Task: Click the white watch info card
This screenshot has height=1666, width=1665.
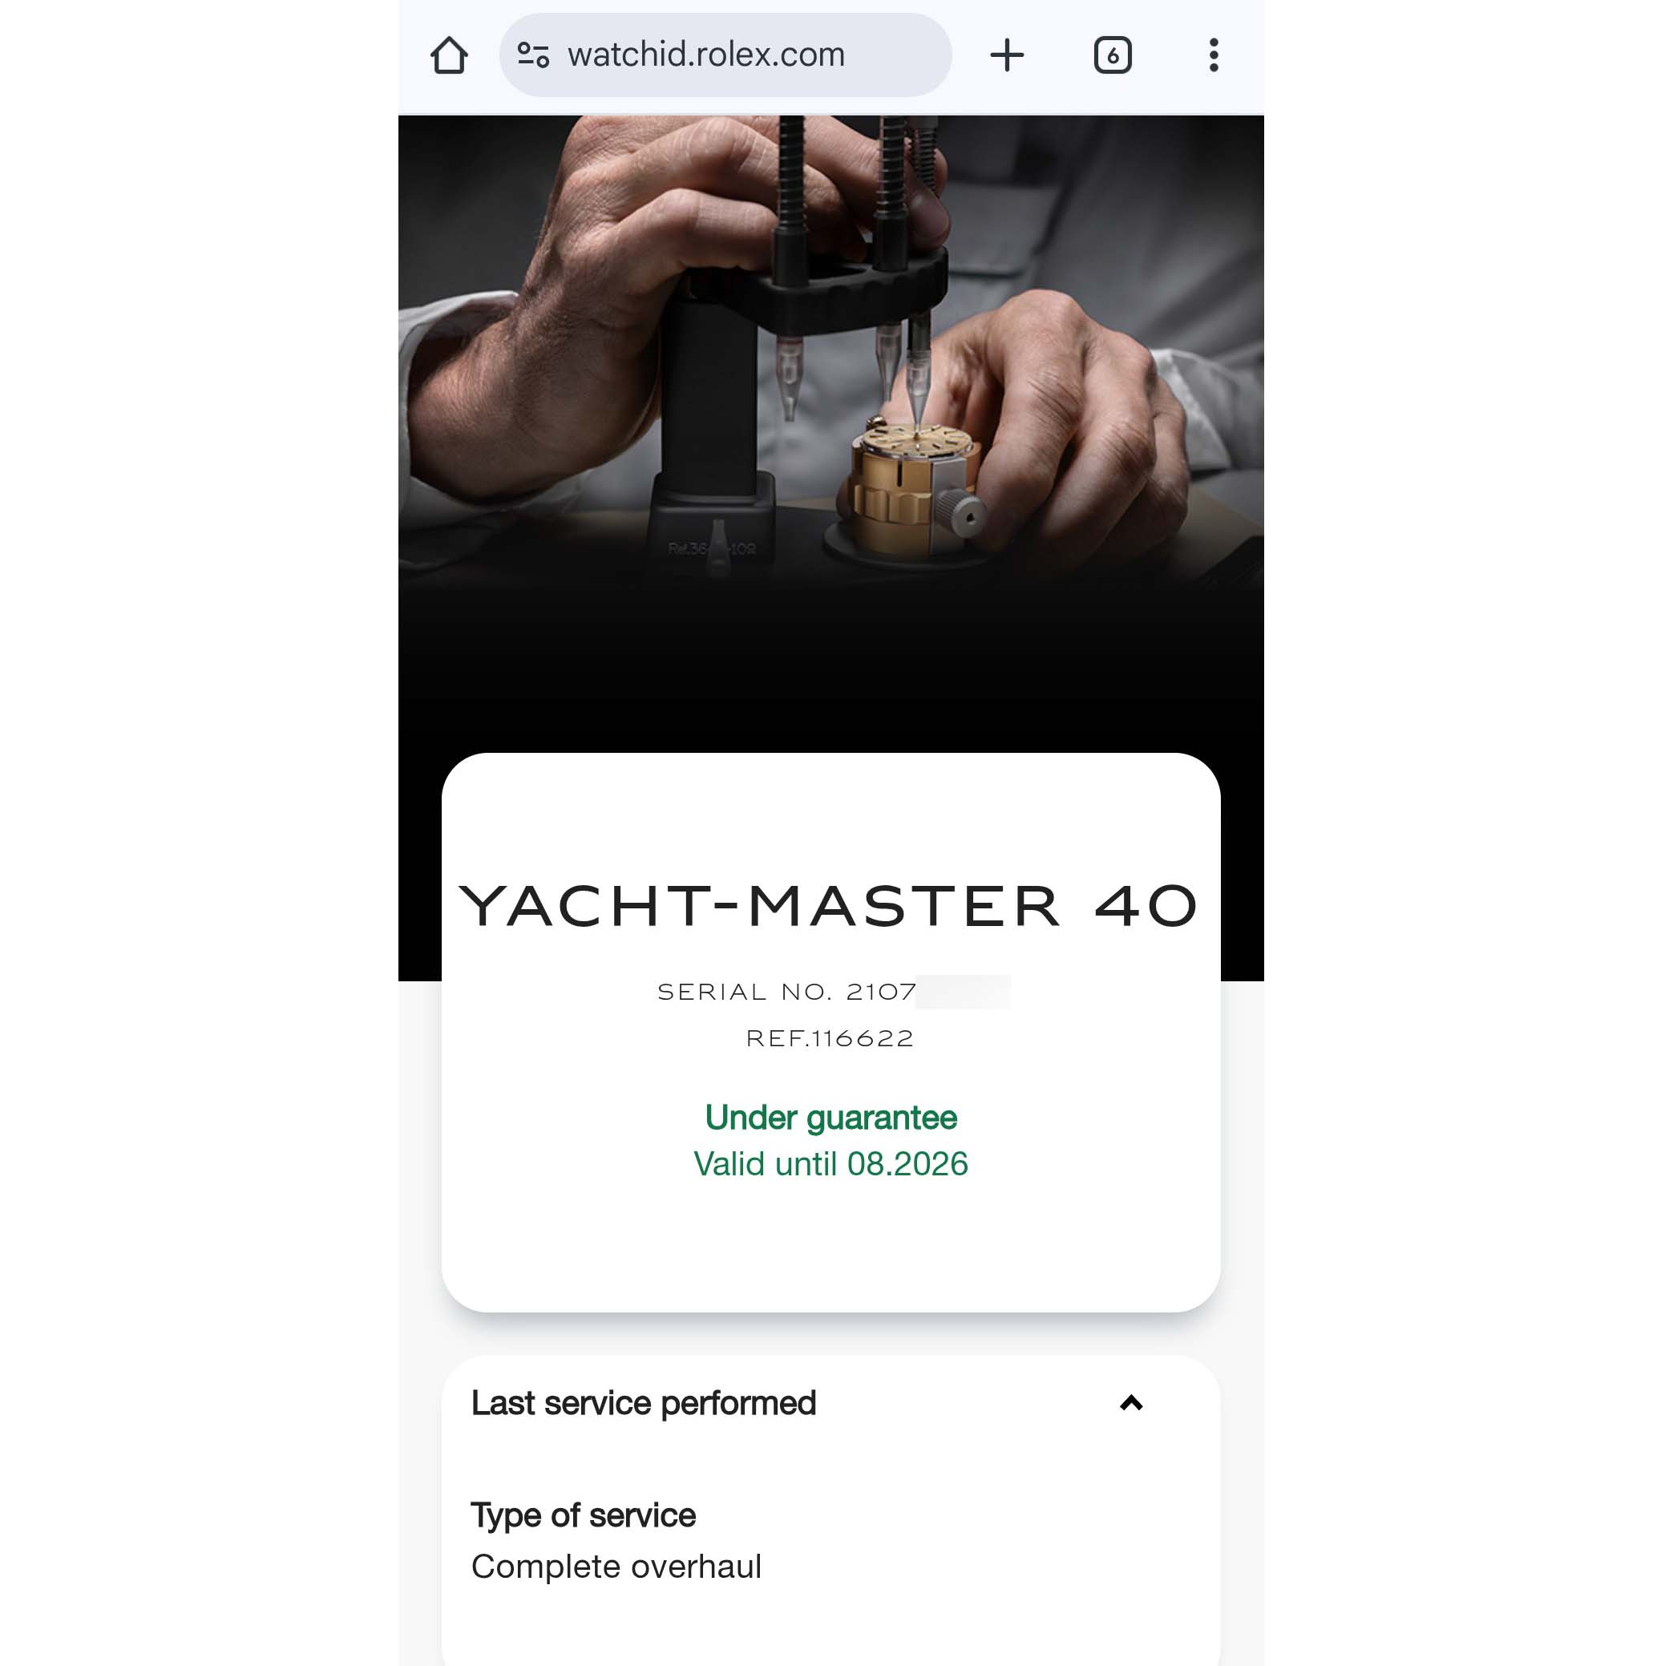Action: [x=830, y=1032]
